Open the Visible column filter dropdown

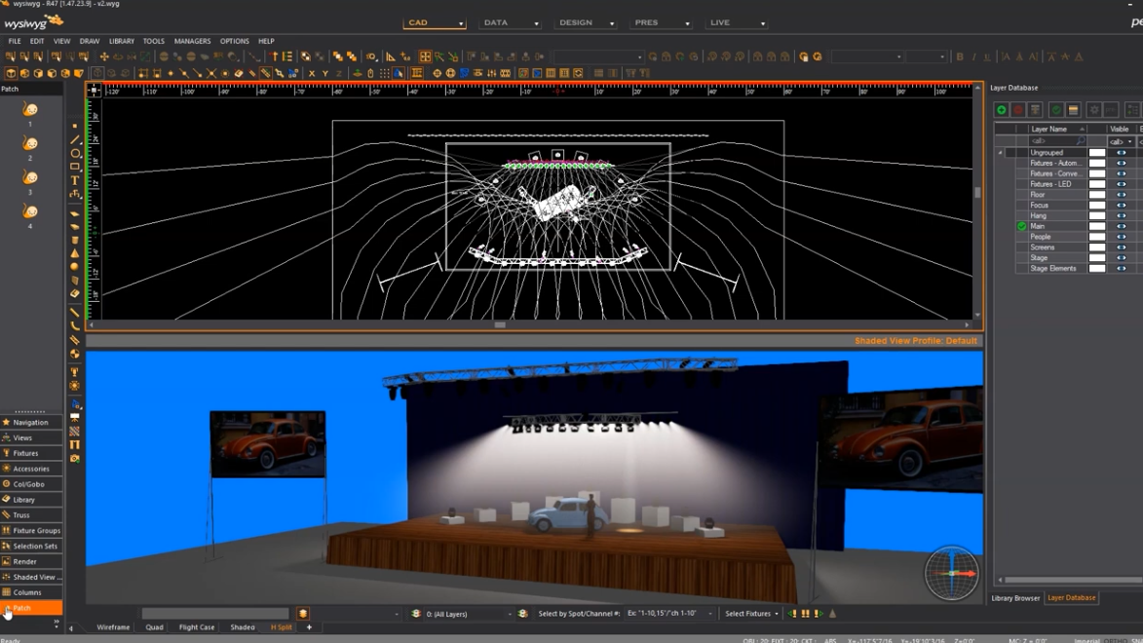tap(1129, 141)
